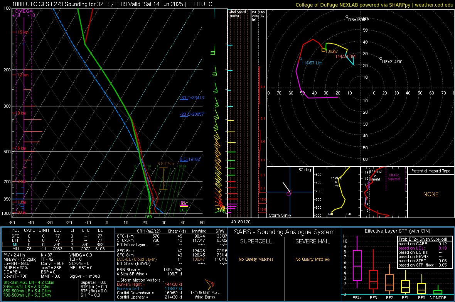Click the NONE hazard type value

click(x=431, y=194)
